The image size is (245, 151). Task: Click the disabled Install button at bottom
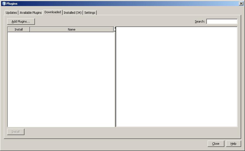[16, 132]
